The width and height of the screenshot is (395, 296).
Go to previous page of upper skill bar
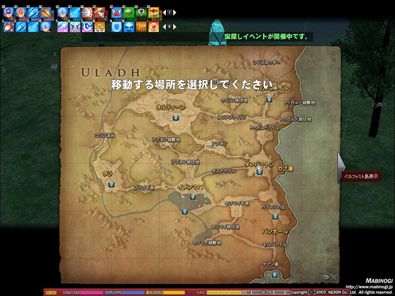(164, 12)
